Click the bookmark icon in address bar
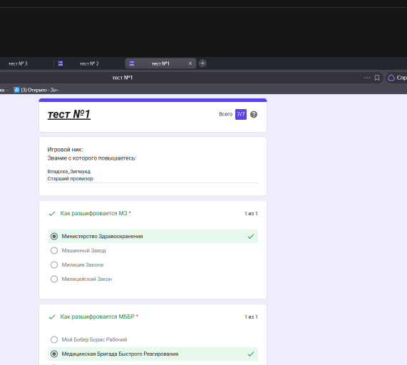This screenshot has height=365, width=407. point(377,78)
